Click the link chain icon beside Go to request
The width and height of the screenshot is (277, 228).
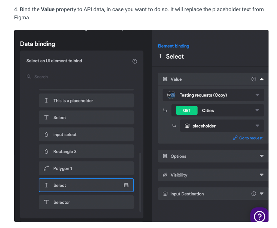coord(235,138)
